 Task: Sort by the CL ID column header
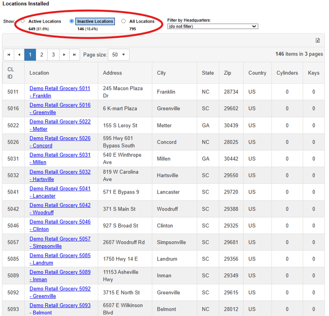pyautogui.click(x=11, y=73)
